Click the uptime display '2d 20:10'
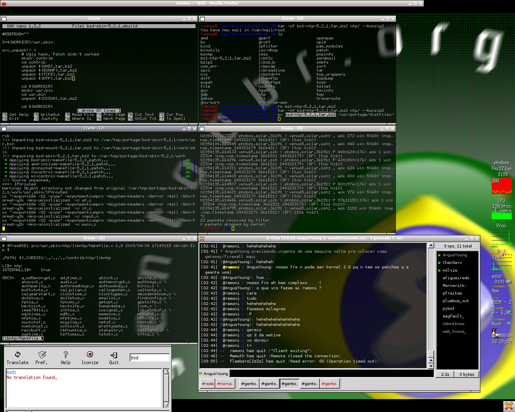Image resolution: width=515 pixels, height=412 pixels. [x=501, y=342]
